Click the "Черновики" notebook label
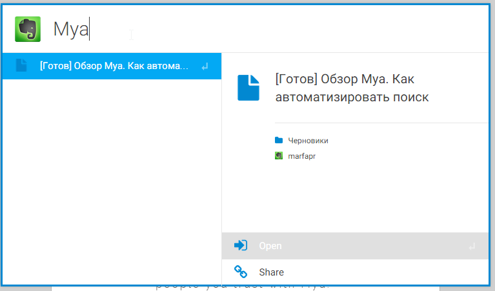The image size is (495, 291). [x=308, y=141]
